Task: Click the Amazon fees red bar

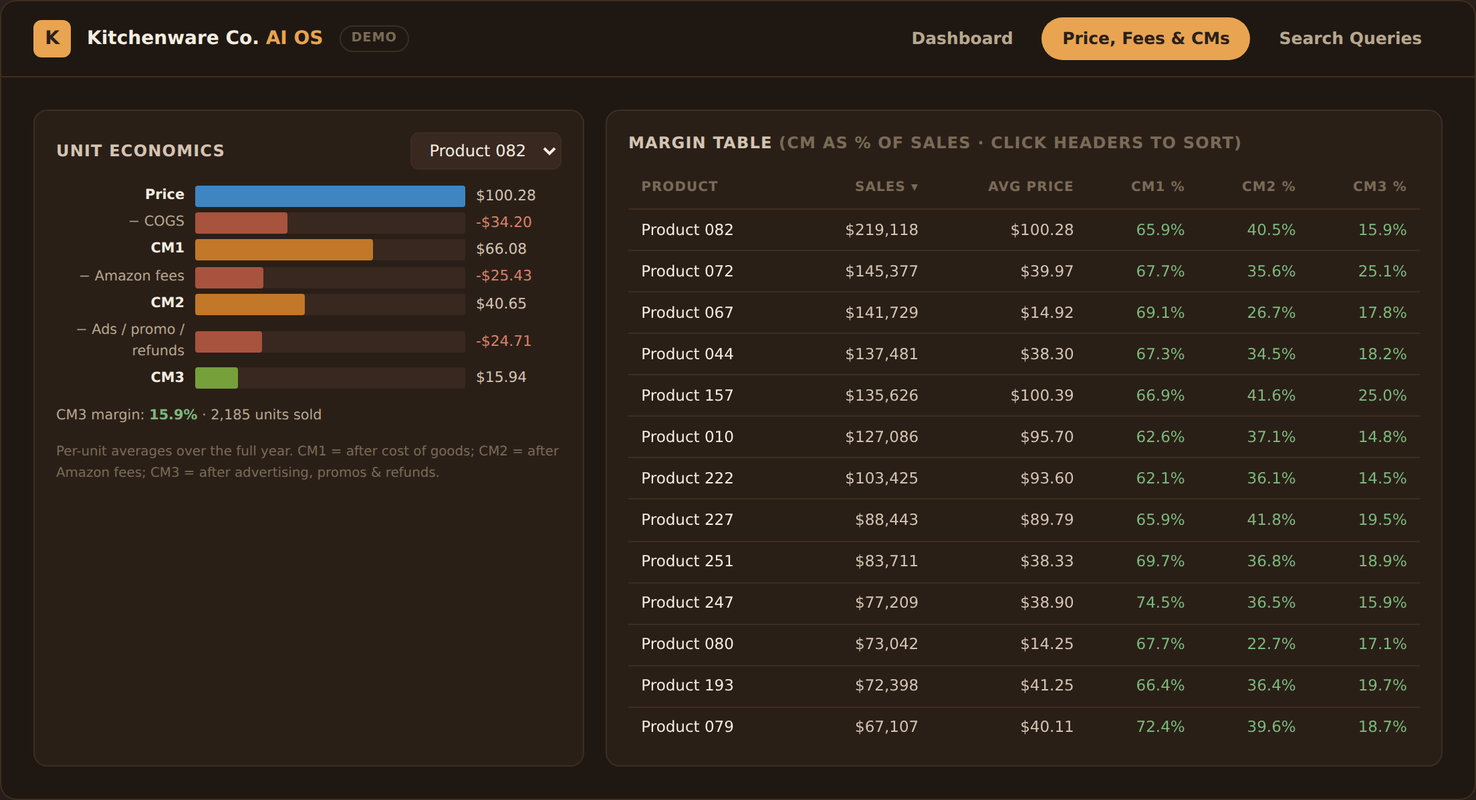Action: click(x=229, y=277)
